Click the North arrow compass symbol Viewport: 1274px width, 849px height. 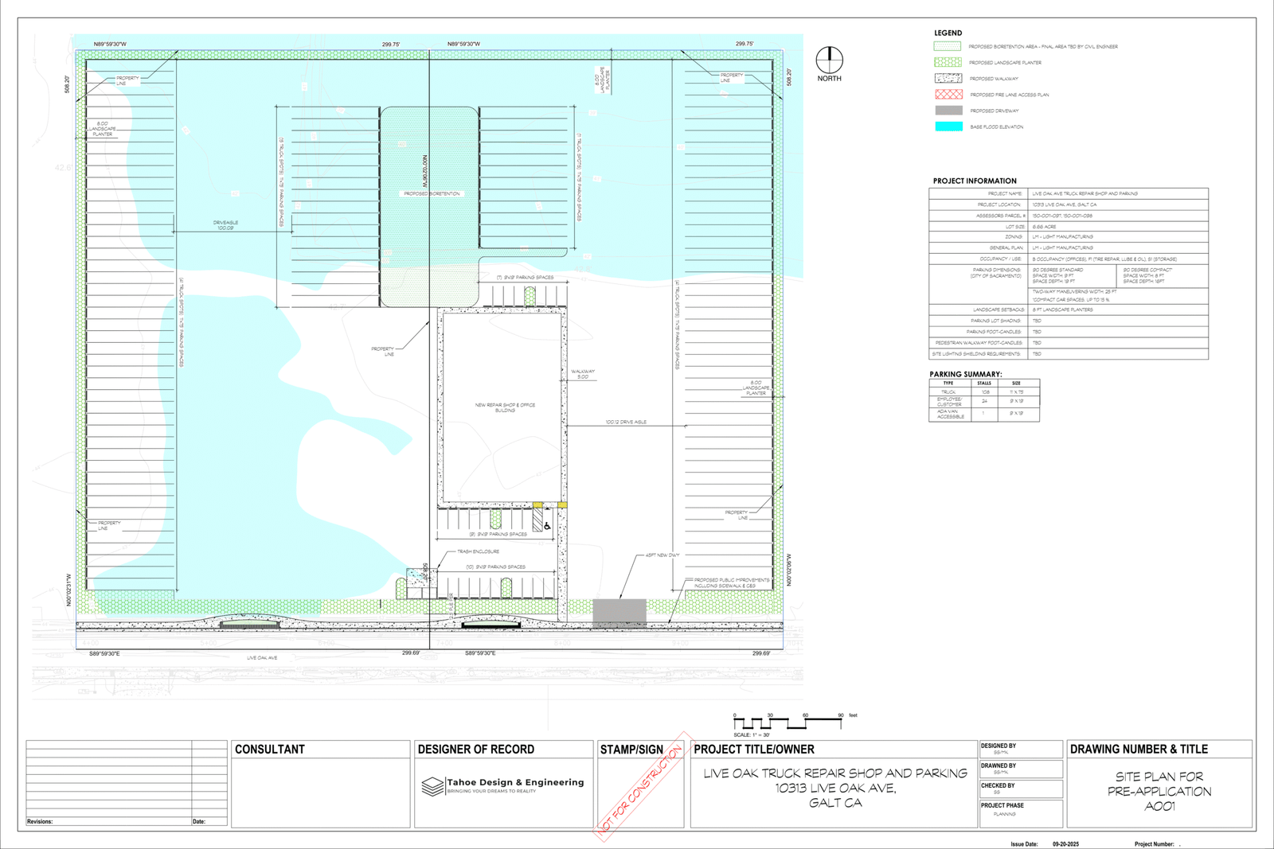[829, 60]
